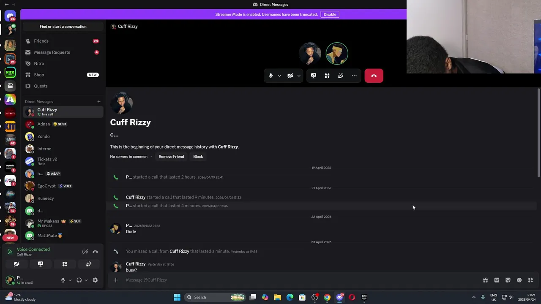Open Zondo direct message
Image resolution: width=541 pixels, height=304 pixels.
[x=63, y=136]
